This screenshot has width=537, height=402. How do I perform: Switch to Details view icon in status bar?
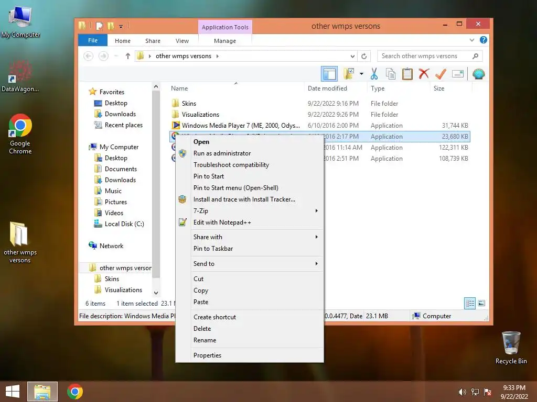(469, 303)
